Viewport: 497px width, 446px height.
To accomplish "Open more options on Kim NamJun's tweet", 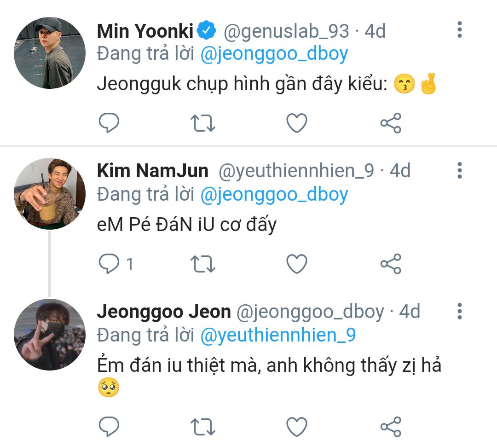I will click(x=459, y=171).
